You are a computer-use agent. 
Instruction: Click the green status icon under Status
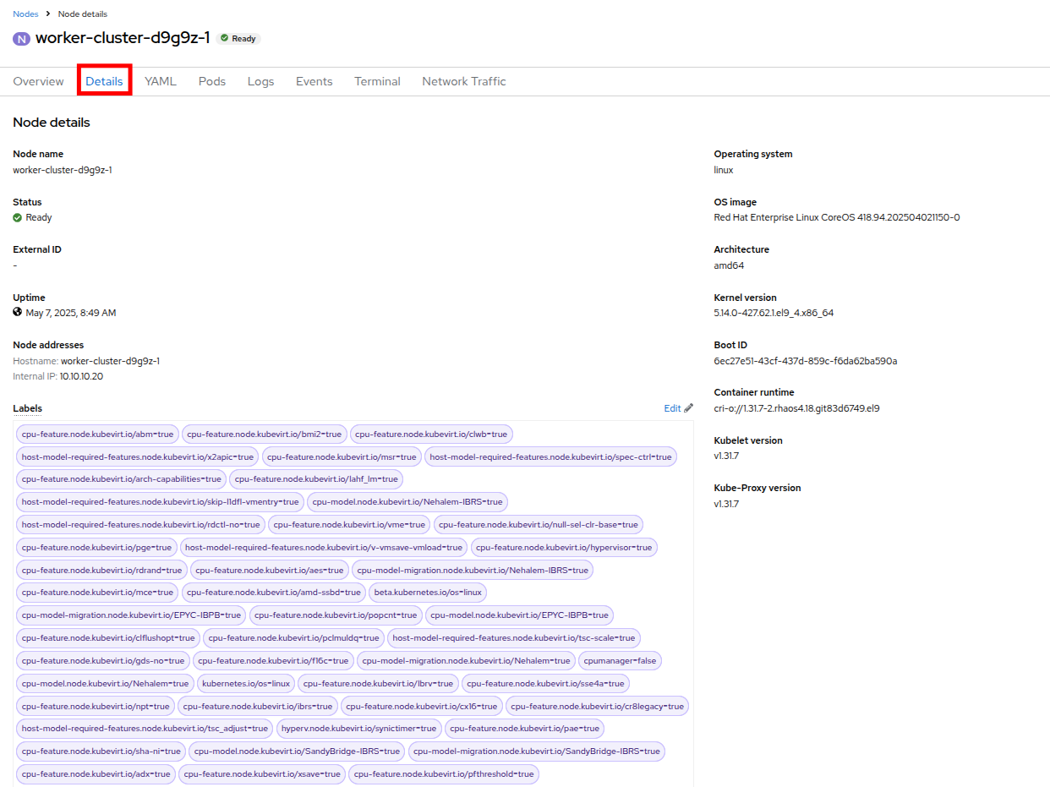[18, 218]
